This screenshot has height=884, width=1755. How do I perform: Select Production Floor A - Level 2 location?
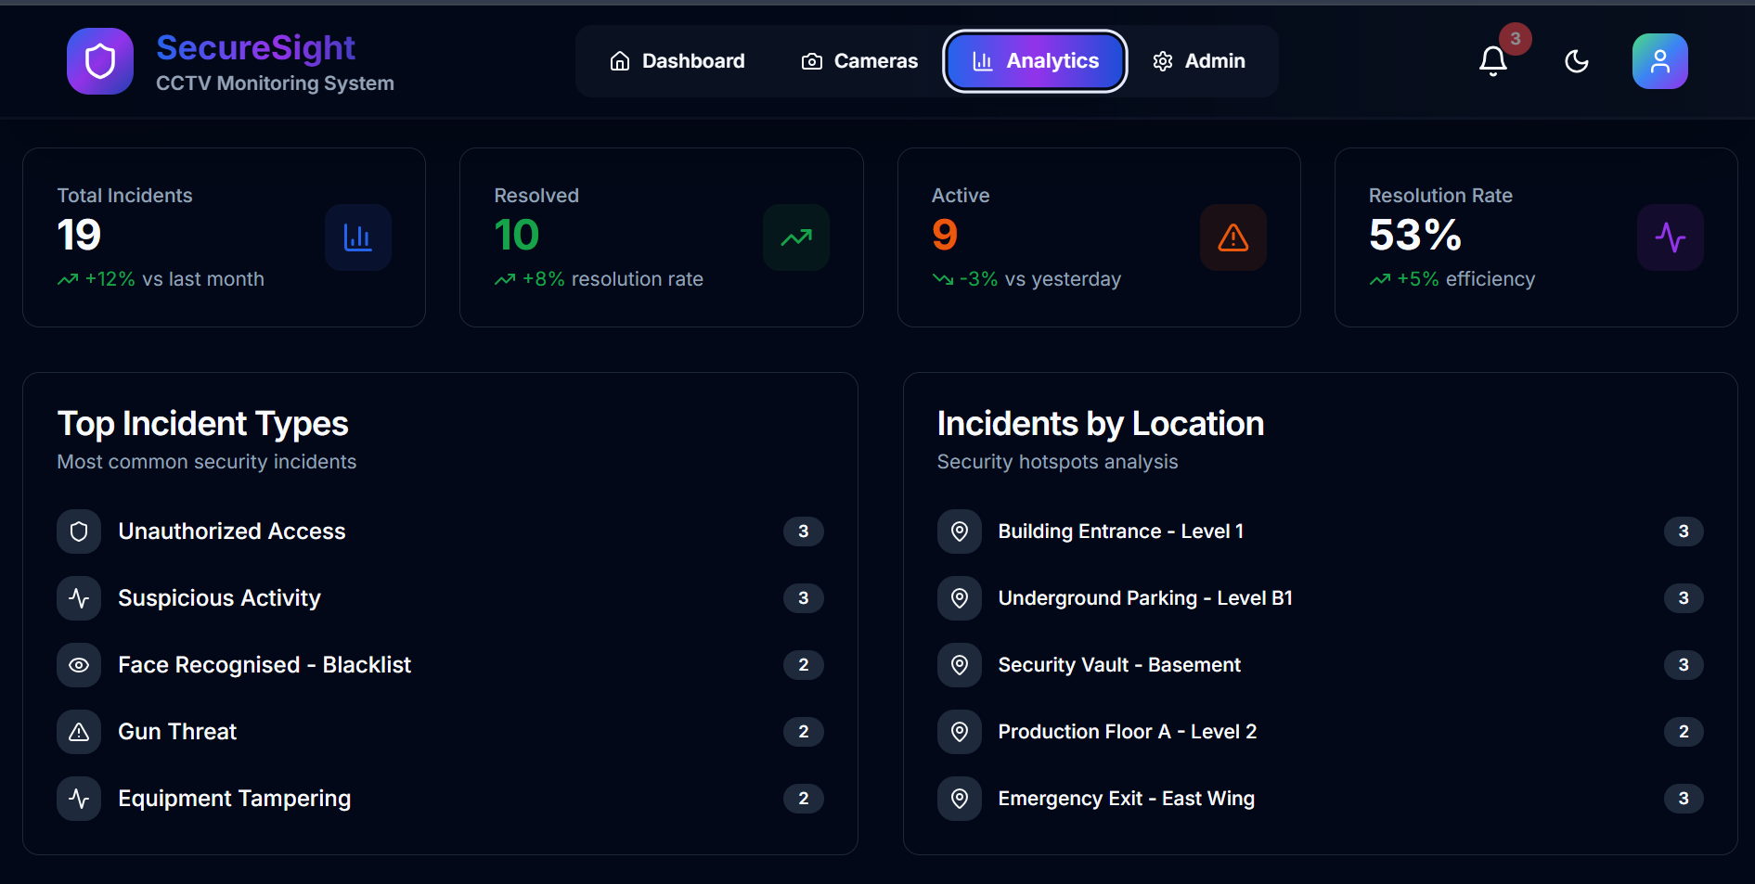[x=1128, y=732]
